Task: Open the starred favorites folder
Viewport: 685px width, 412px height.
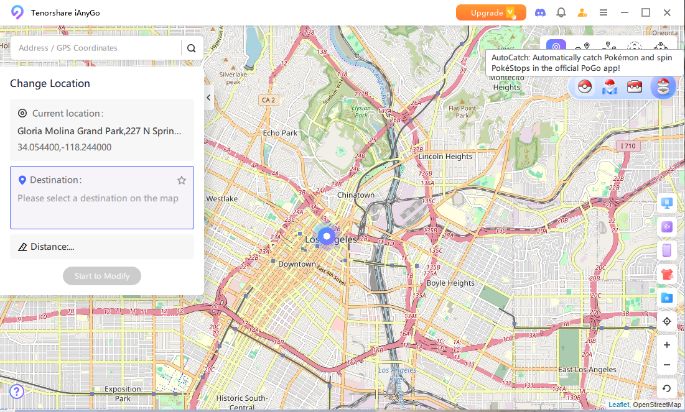Action: [x=667, y=298]
